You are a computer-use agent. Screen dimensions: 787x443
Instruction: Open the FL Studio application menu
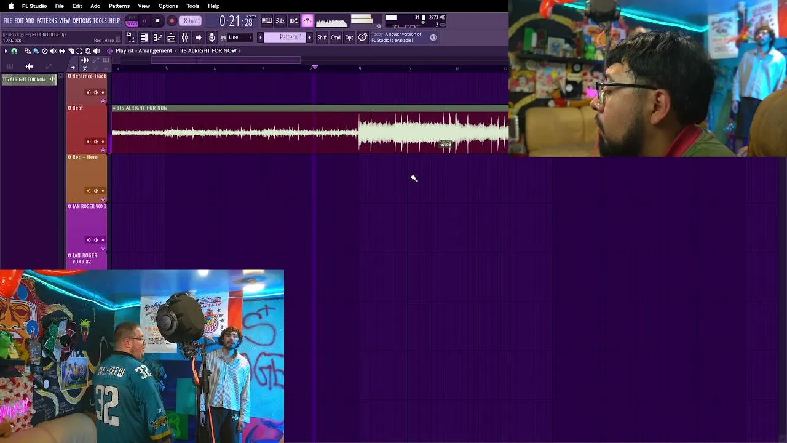coord(34,6)
